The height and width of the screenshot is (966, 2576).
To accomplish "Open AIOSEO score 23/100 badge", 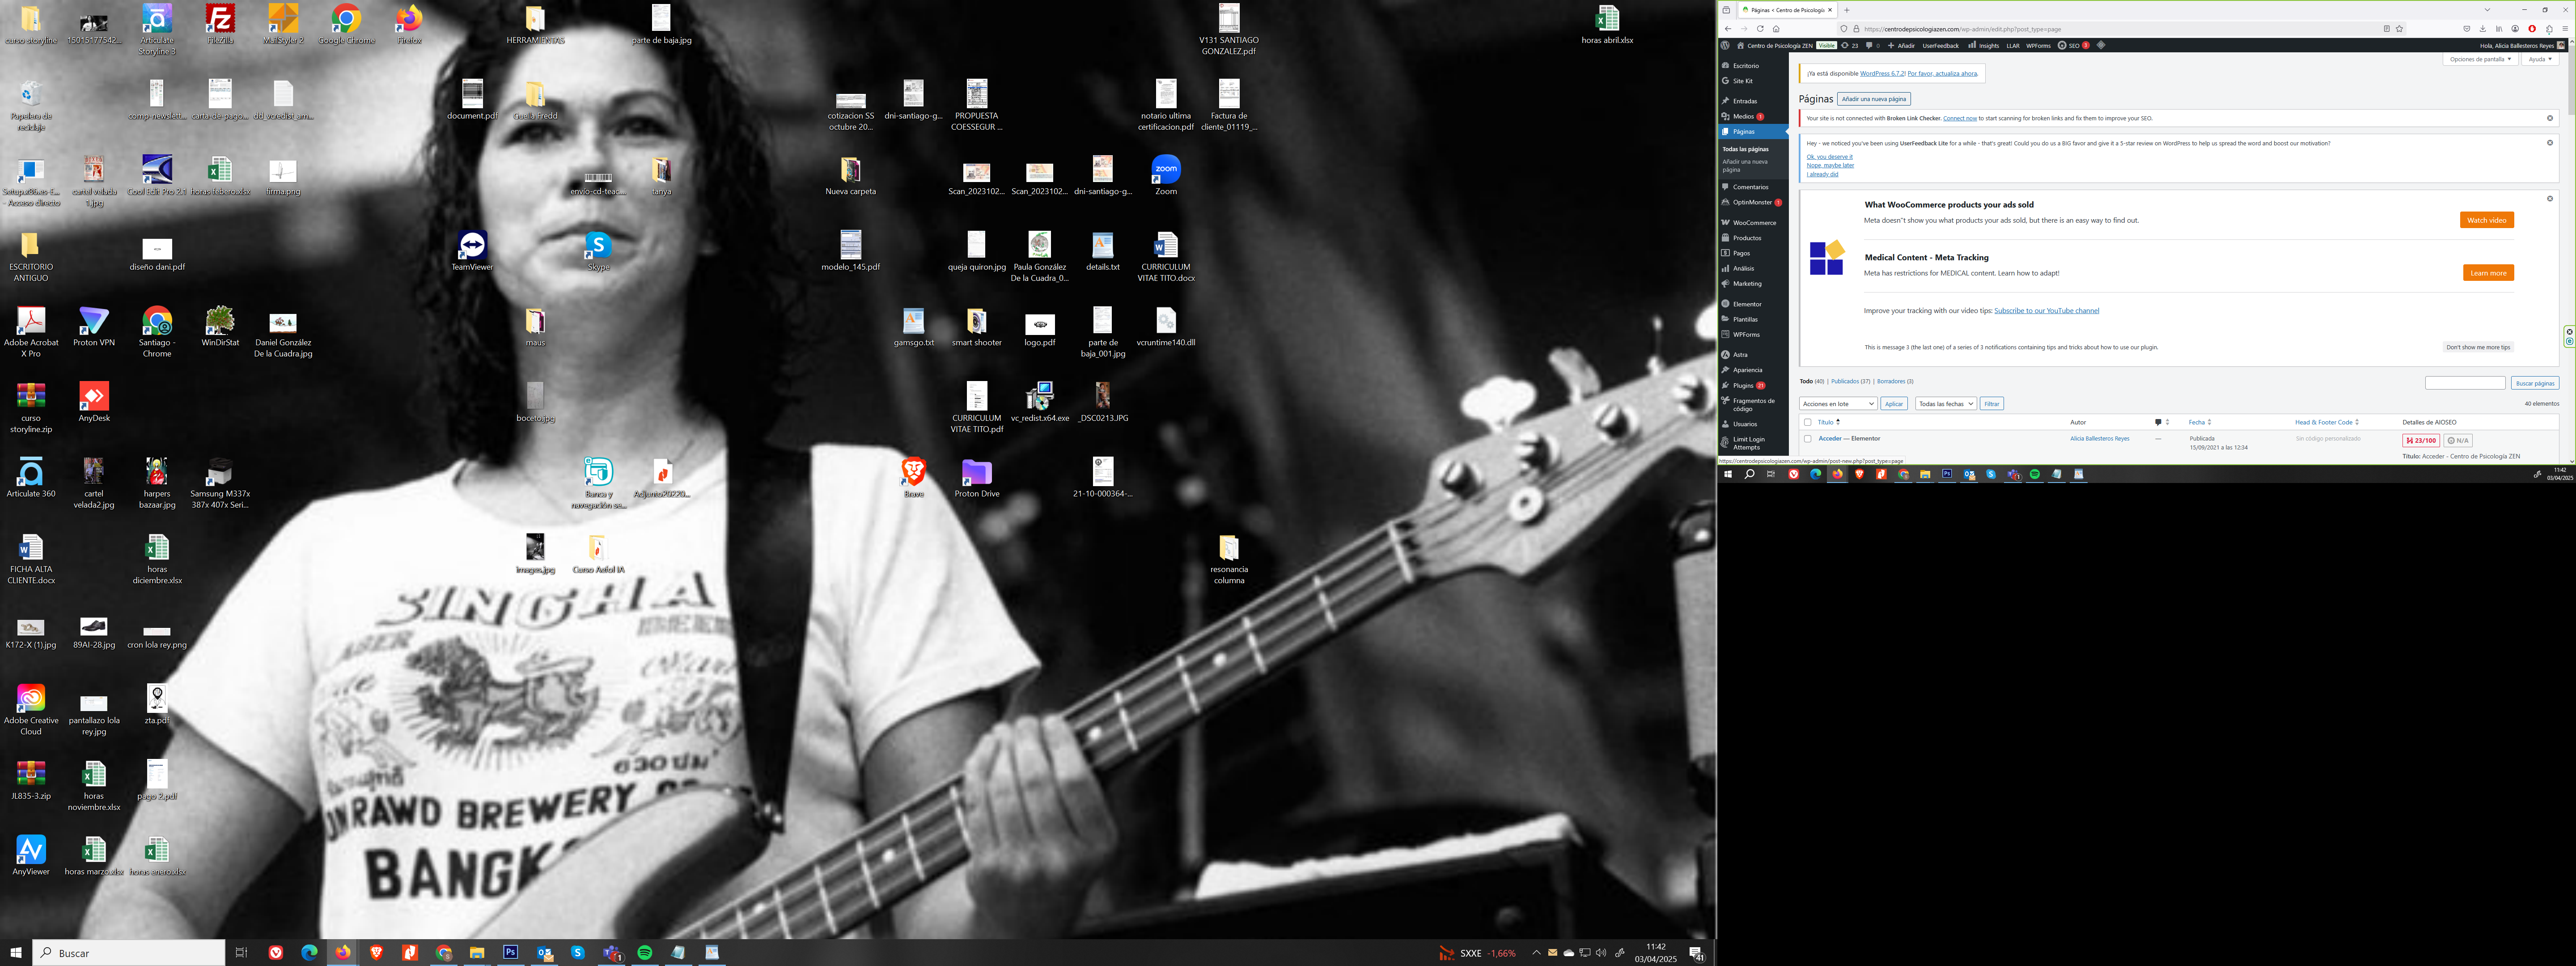I will coord(2421,440).
